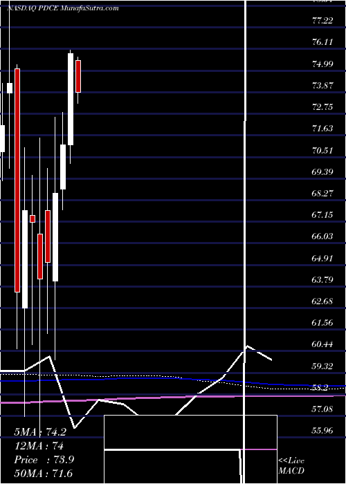This screenshot has width=346, height=484.
Task: Click the 71.63 price axis label
Action: click(x=322, y=129)
